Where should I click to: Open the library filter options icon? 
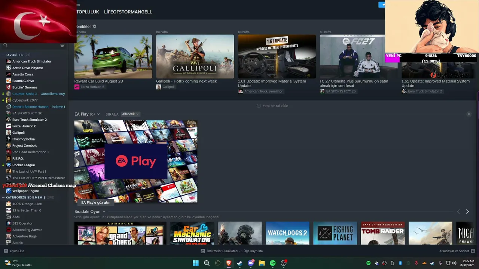point(62,45)
